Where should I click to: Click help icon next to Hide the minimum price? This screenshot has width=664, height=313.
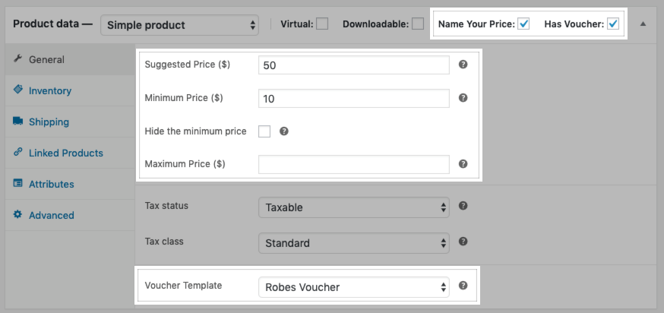[x=284, y=131]
